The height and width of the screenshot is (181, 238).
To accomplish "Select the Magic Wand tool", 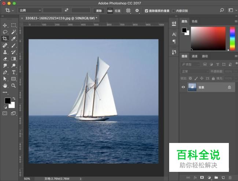I will (x=14, y=32).
